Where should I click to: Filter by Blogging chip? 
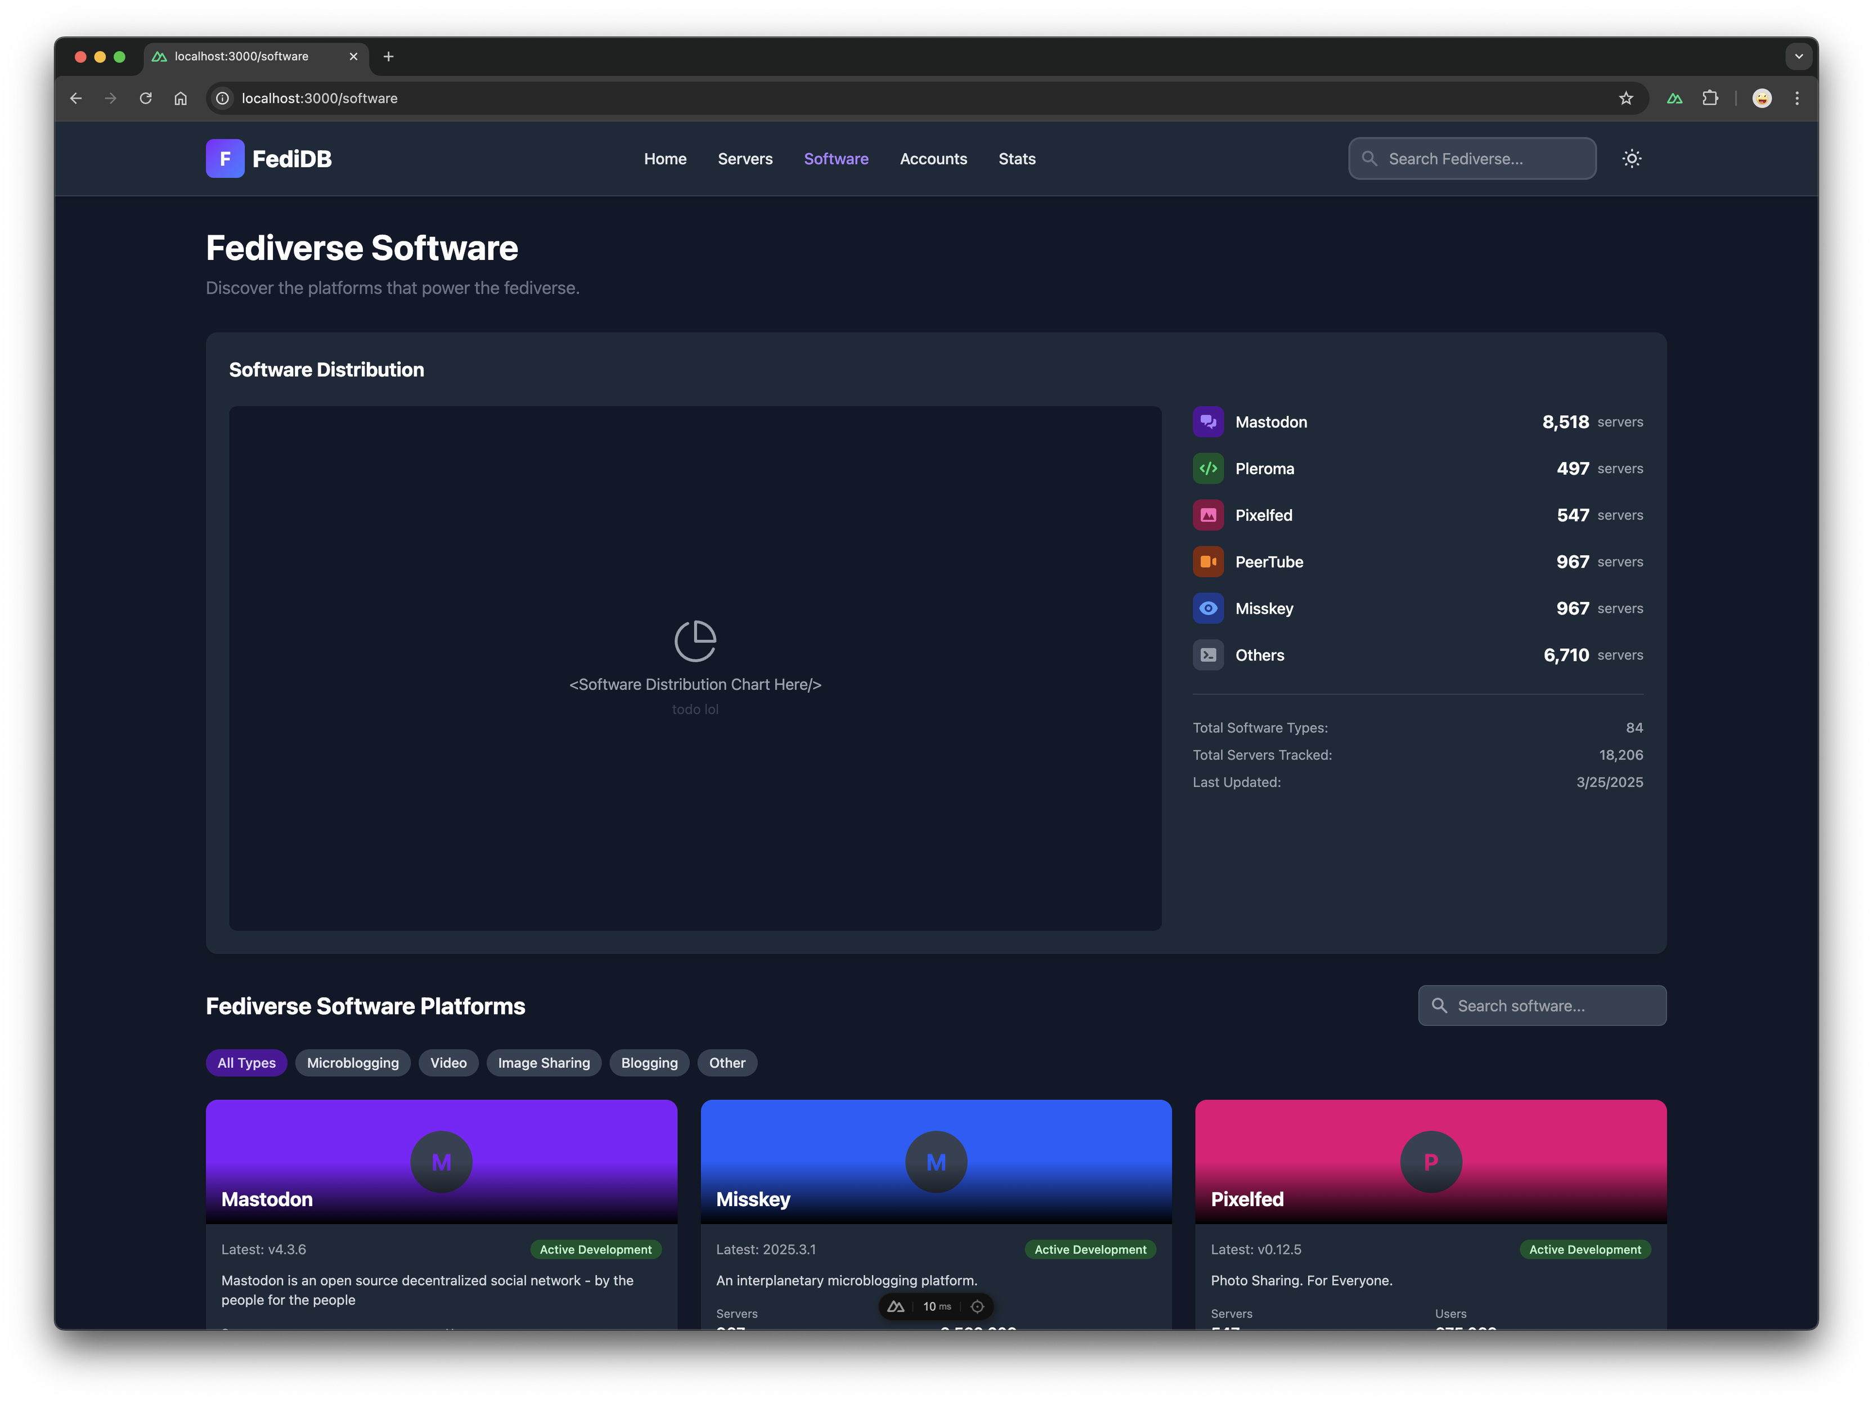(649, 1063)
